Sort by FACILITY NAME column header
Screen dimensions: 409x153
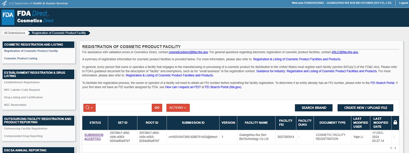click(x=256, y=123)
